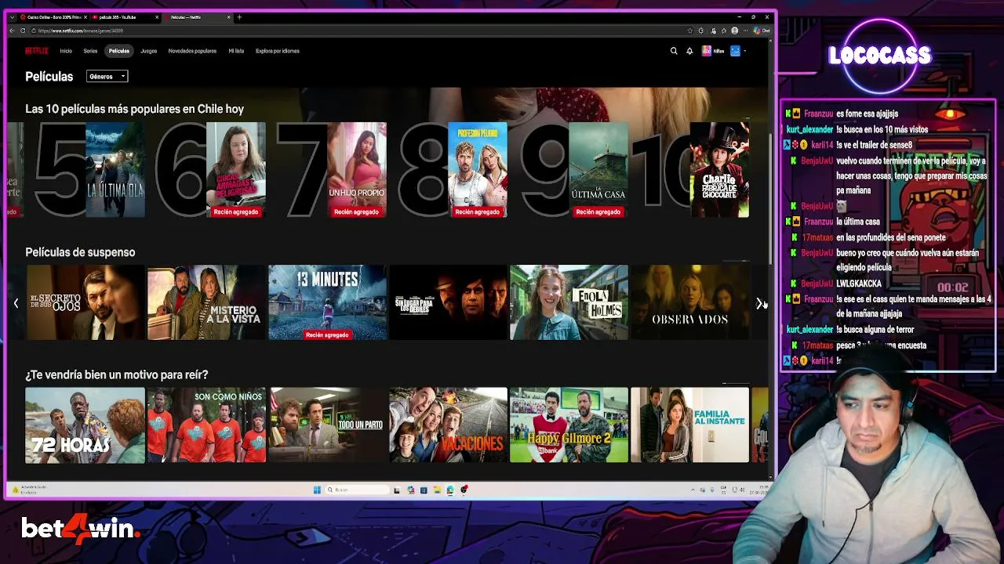Click the 10 películas más populares heading
Viewport: 1004px width, 564px height.
[134, 109]
